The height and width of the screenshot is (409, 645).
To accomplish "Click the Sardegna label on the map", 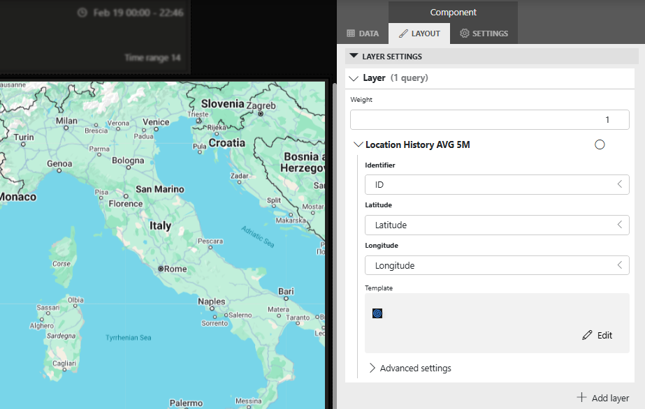I will [61, 336].
